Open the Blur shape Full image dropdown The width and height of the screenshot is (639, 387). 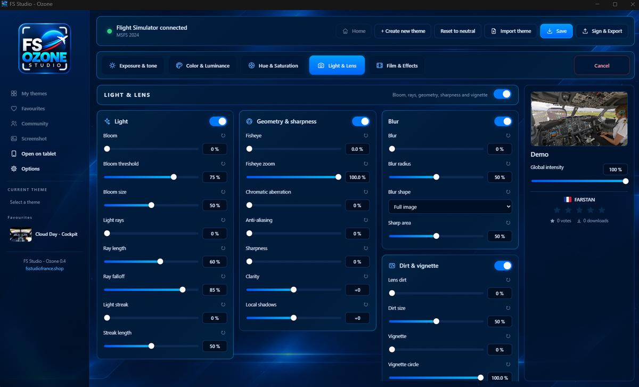point(450,207)
